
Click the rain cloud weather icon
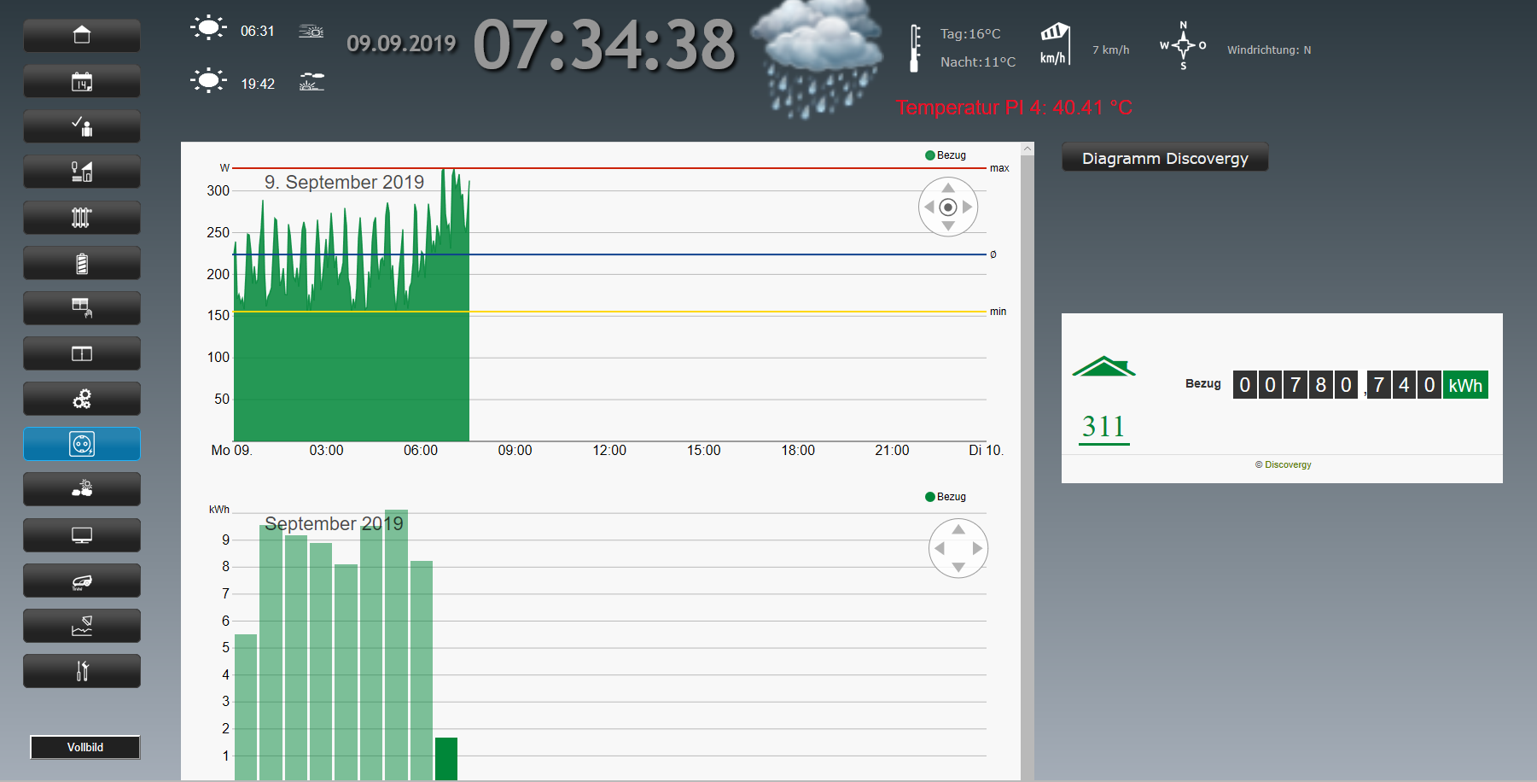(x=819, y=60)
